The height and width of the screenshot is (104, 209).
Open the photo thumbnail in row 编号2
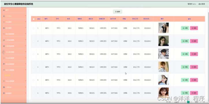pyautogui.click(x=163, y=41)
